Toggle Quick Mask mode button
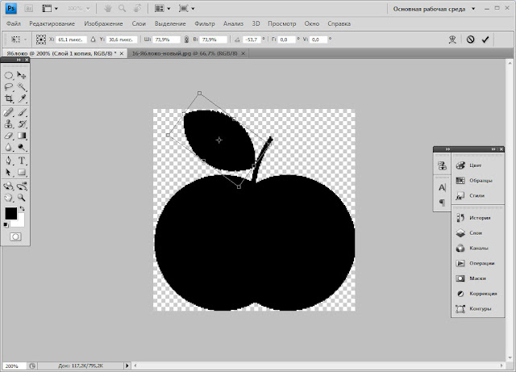 click(15, 237)
